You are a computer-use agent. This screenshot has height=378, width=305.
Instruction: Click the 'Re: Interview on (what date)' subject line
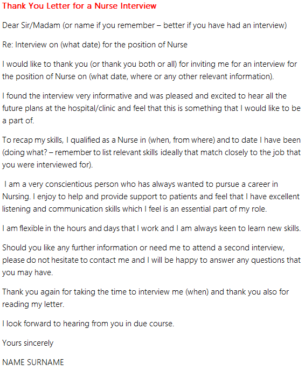pyautogui.click(x=95, y=45)
